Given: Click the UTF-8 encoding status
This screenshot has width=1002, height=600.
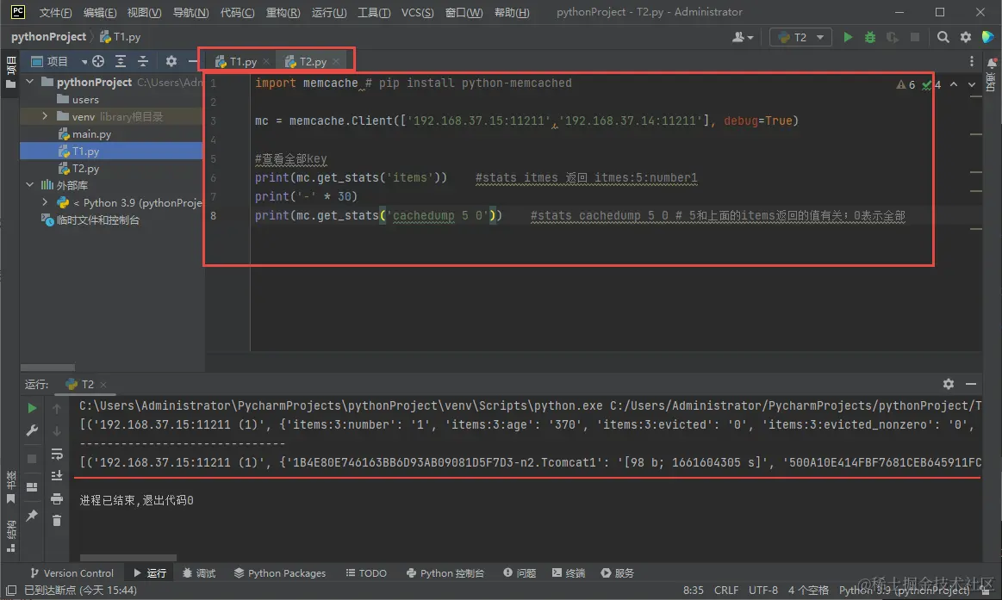Looking at the screenshot, I should coord(763,591).
